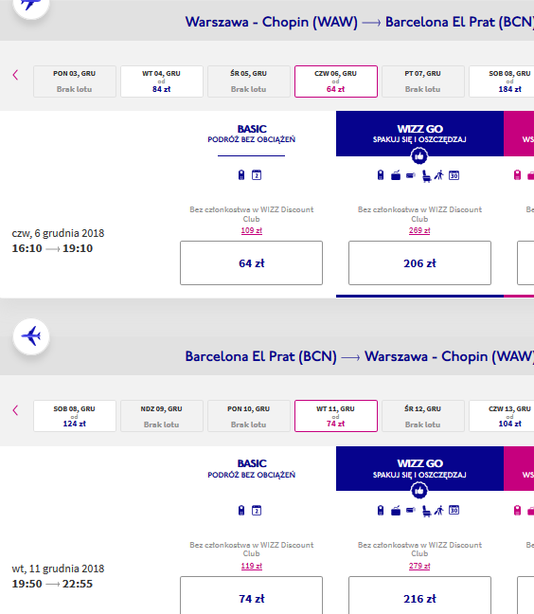Click WIZZ GO thumbs-up badge on outbound

(419, 156)
